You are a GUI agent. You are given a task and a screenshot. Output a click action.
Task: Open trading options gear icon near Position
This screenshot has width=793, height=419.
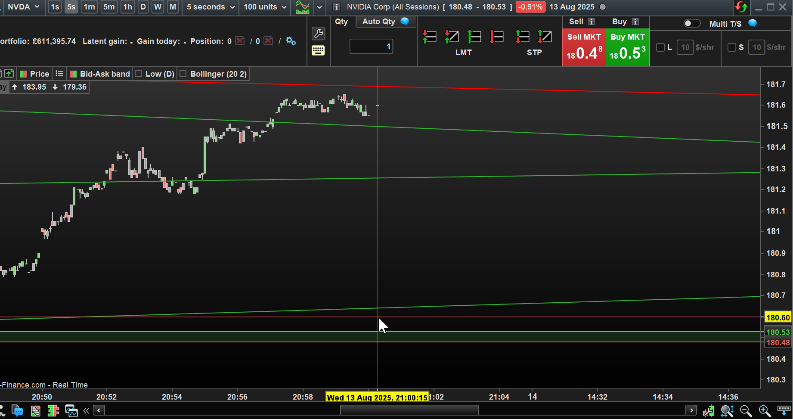[291, 41]
